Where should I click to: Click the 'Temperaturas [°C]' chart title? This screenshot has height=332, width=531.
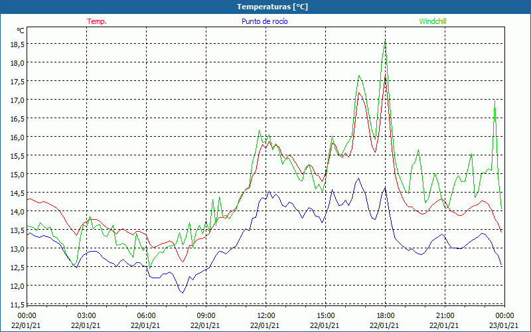tap(272, 7)
